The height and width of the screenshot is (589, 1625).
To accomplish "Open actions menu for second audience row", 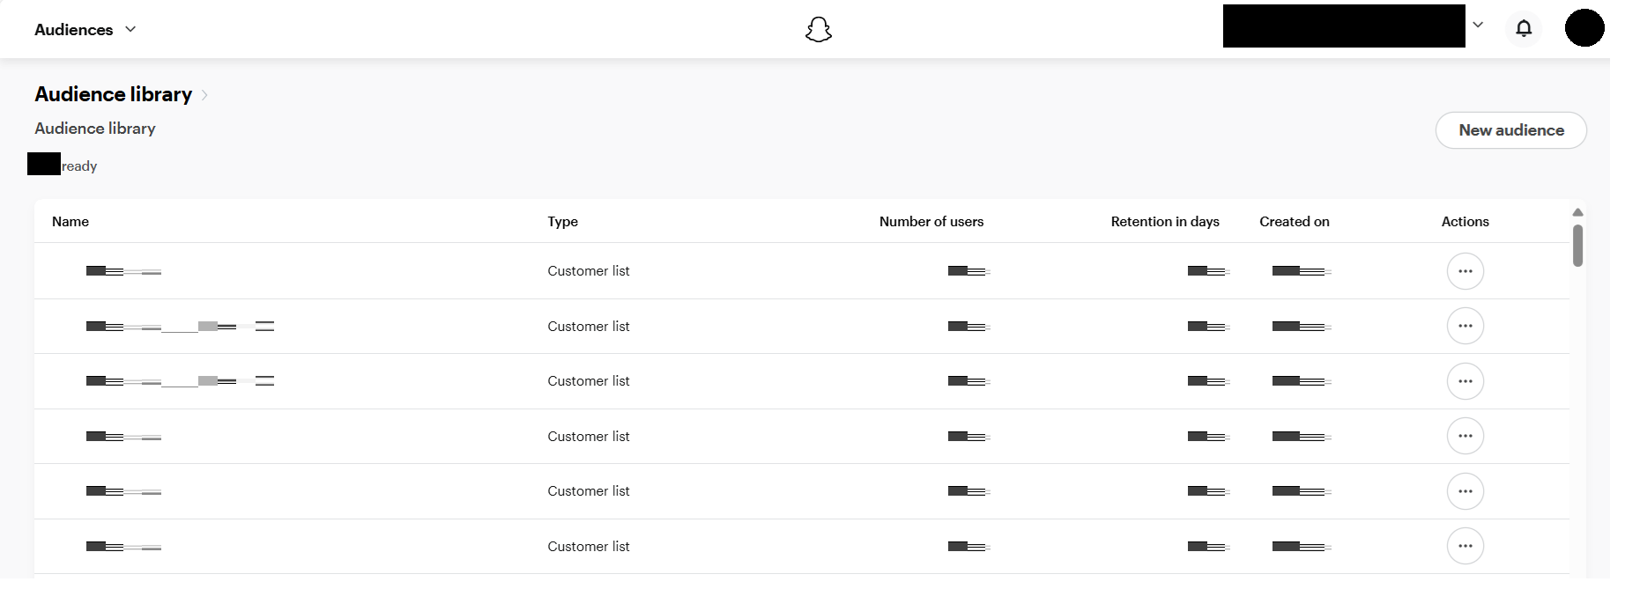I will pyautogui.click(x=1465, y=326).
